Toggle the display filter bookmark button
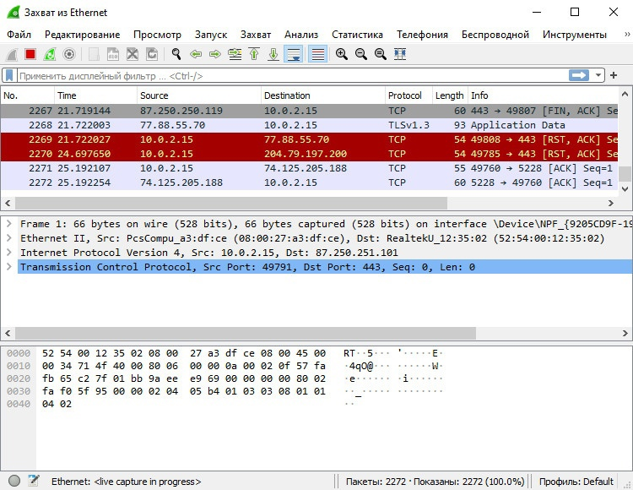Screen dimensions: 633x490 [x=9, y=75]
